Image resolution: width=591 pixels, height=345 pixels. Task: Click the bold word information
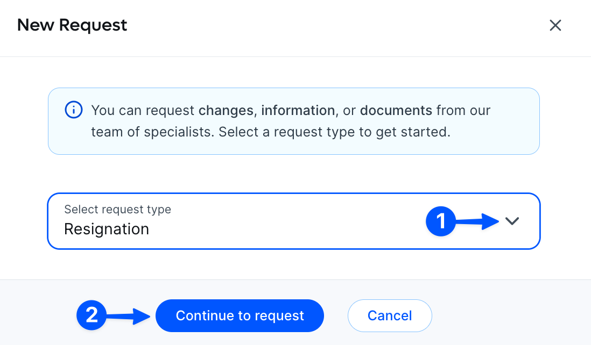pyautogui.click(x=298, y=111)
